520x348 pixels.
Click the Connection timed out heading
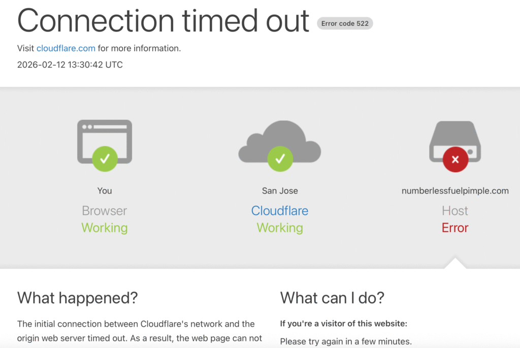(x=163, y=21)
